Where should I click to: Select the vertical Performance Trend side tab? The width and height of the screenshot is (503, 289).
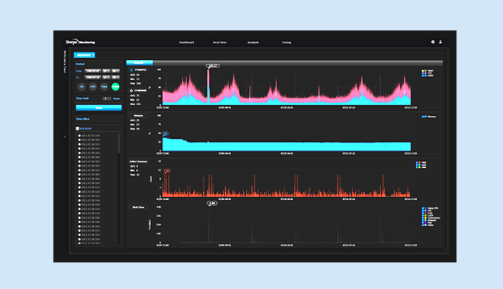point(65,62)
